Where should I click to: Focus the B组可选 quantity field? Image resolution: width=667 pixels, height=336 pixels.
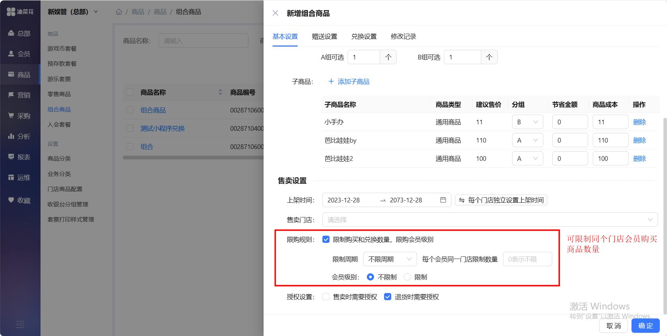click(462, 57)
